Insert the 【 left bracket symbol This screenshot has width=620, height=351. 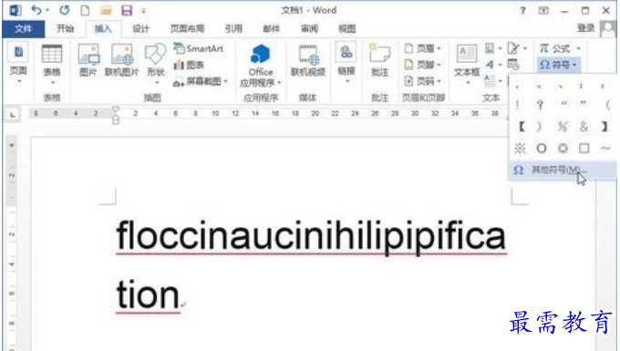coord(522,127)
